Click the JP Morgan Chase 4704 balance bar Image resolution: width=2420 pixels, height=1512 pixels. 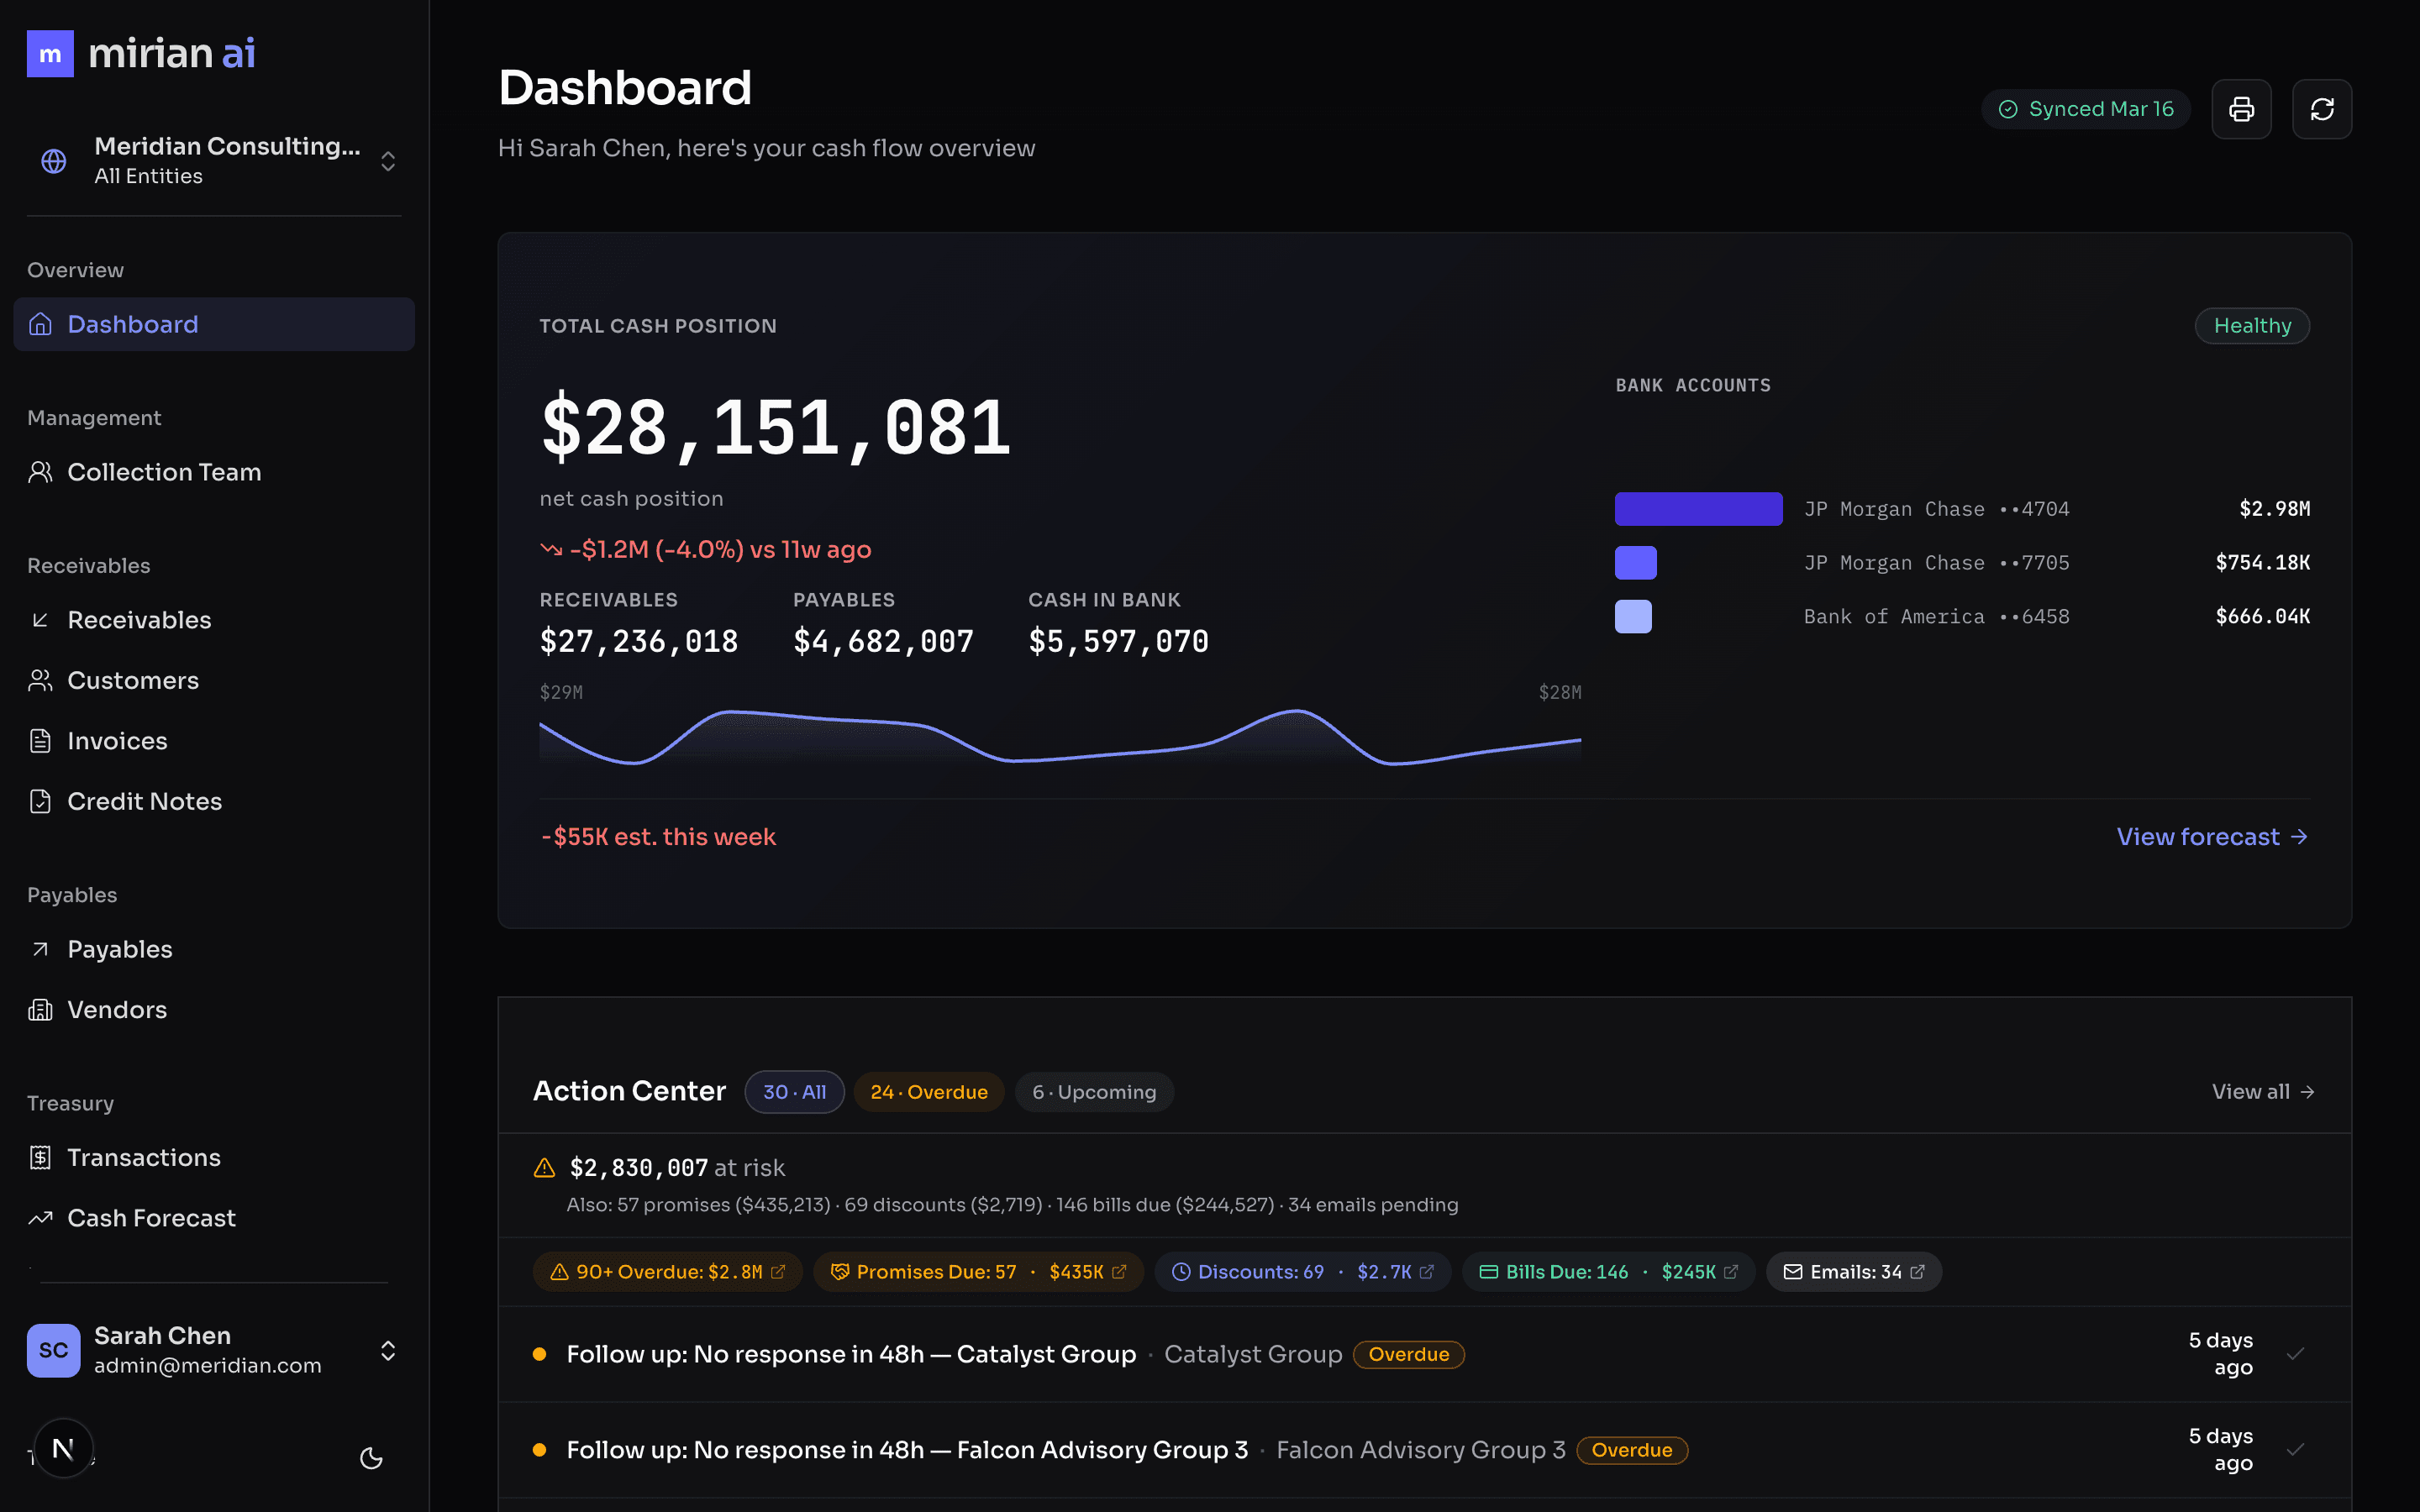pos(1698,508)
